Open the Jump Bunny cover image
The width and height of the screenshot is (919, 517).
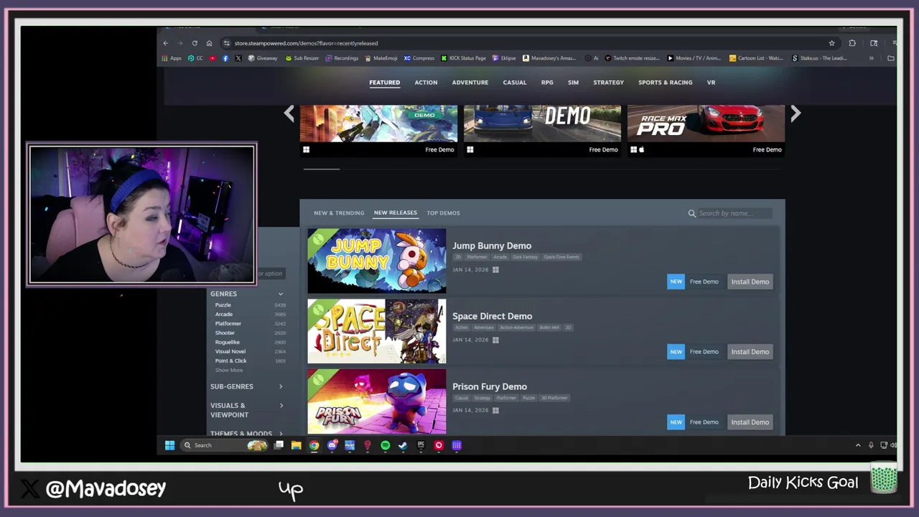click(377, 261)
